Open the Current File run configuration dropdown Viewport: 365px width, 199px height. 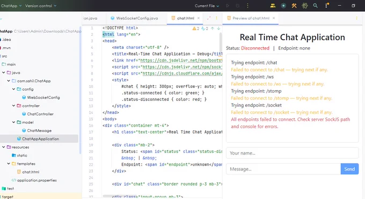[x=207, y=6]
